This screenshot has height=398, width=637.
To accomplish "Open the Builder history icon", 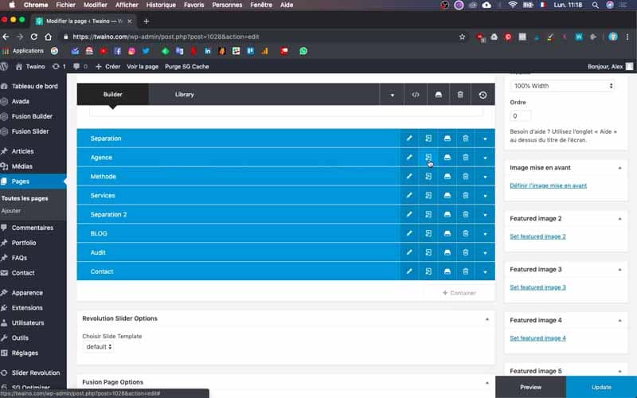I will point(483,95).
